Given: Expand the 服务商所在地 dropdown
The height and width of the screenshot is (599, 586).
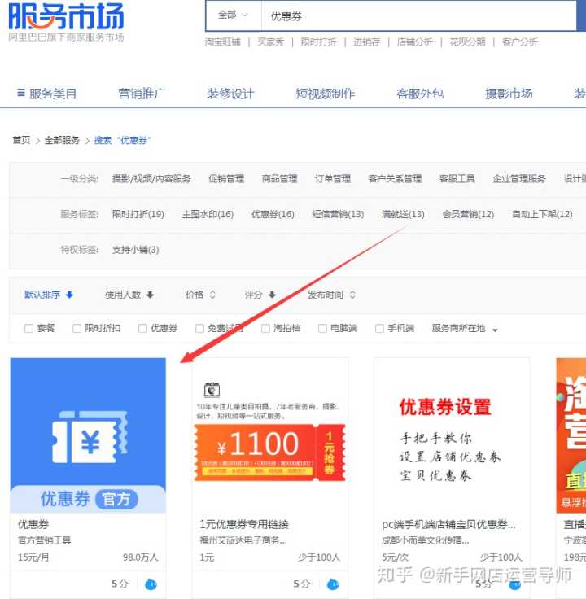Looking at the screenshot, I should point(495,330).
